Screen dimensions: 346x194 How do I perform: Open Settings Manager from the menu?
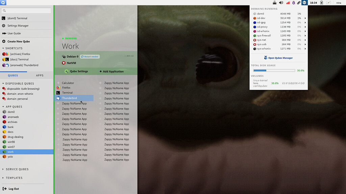(x=18, y=26)
